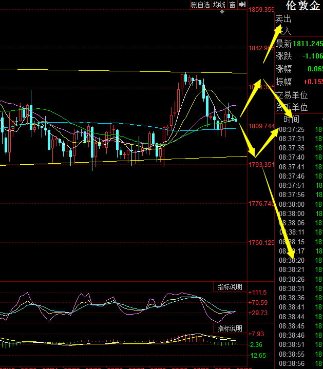Click the 涨幅 row label
Viewport: 323px width, 369px height.
(x=283, y=69)
